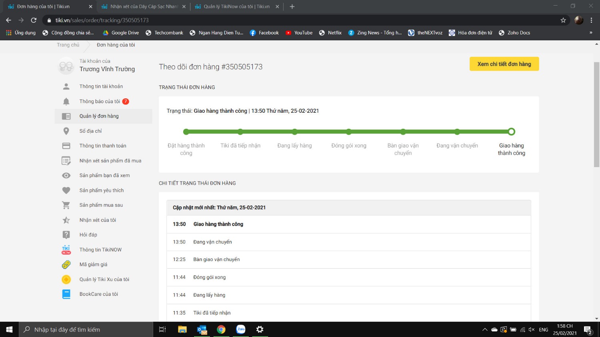Open Zalo from the Windows taskbar
The width and height of the screenshot is (600, 337).
[241, 329]
